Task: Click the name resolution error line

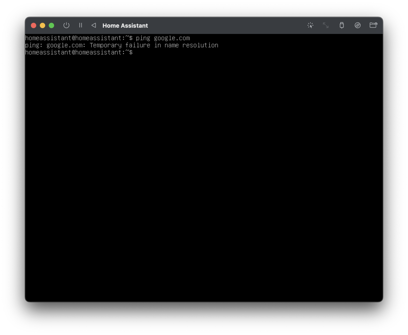Action: point(122,45)
